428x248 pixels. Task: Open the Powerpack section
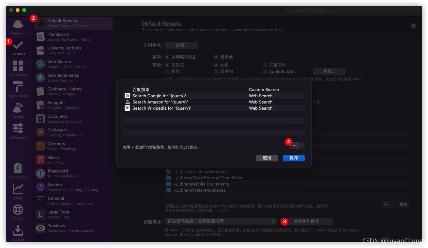click(x=18, y=171)
